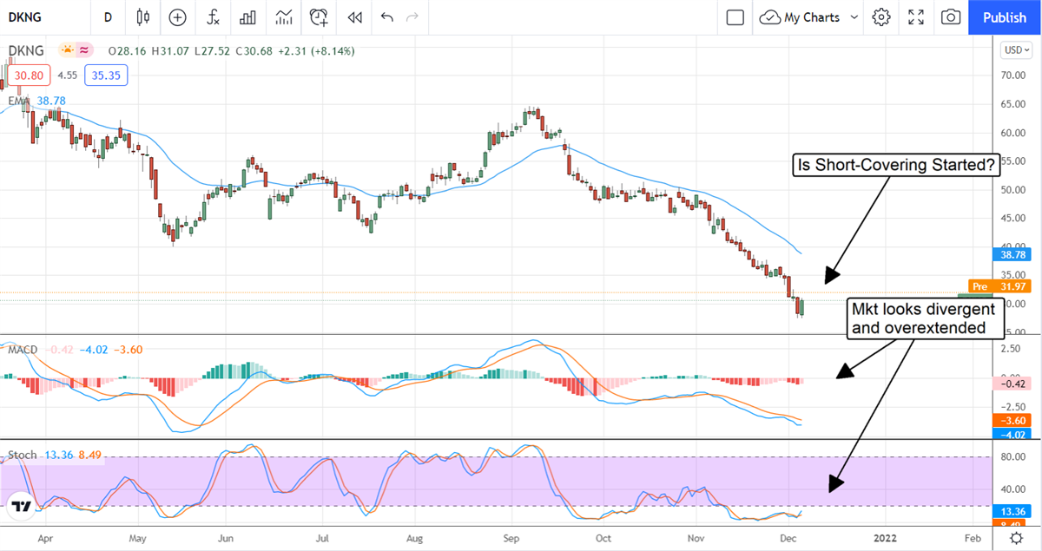The height and width of the screenshot is (551, 1042).
Task: Take a chart snapshot with camera icon
Action: 951,17
